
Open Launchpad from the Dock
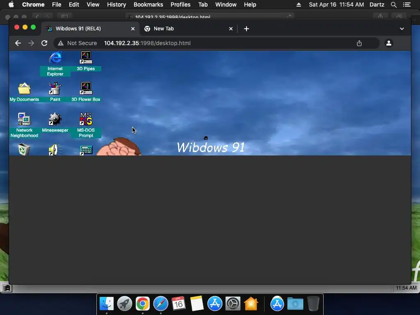click(x=125, y=304)
